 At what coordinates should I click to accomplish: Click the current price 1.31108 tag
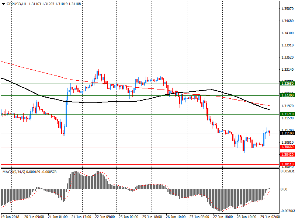coord(287,133)
